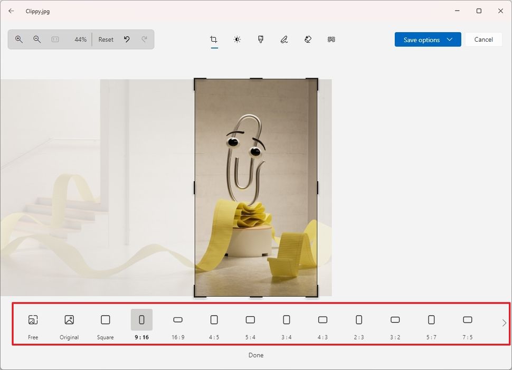This screenshot has width=512, height=370.
Task: Undo the last edit
Action: click(127, 39)
